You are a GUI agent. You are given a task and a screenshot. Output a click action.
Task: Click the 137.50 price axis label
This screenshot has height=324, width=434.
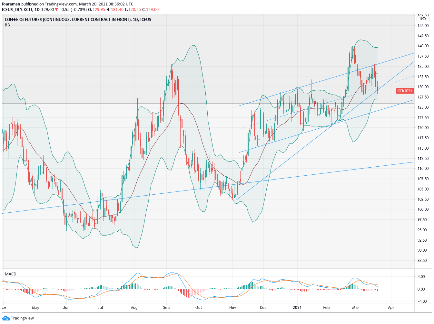pos(423,56)
